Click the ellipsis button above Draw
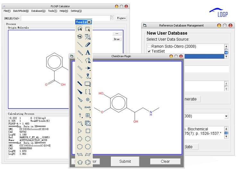Screen dimensions: 238x169 (x=117, y=33)
